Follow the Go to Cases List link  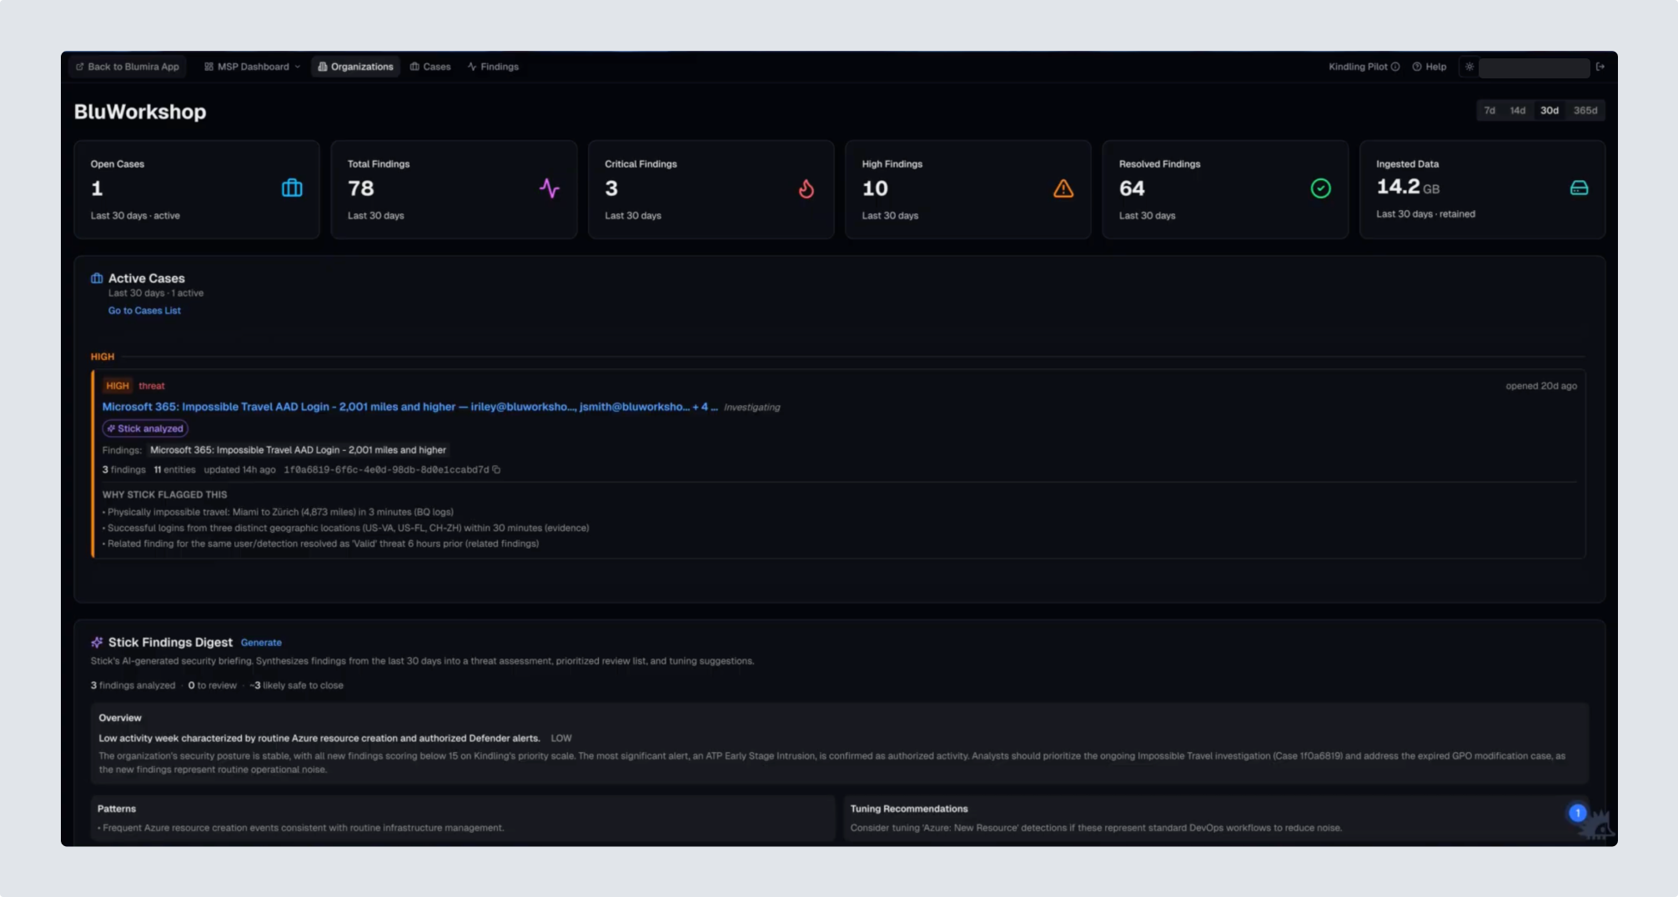[x=144, y=310]
